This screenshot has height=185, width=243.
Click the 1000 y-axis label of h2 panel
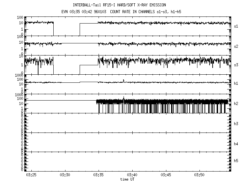[19, 95]
